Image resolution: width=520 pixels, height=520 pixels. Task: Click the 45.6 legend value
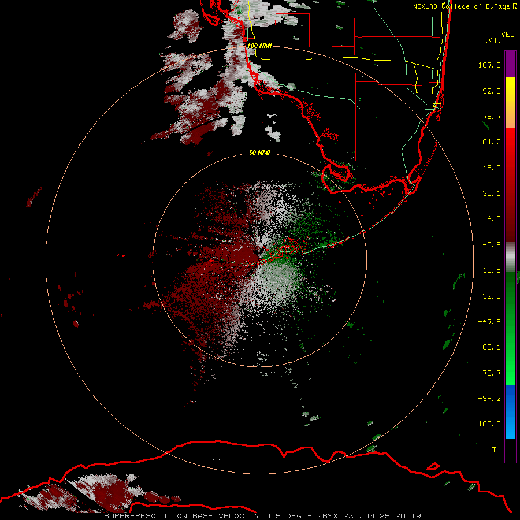pos(492,168)
